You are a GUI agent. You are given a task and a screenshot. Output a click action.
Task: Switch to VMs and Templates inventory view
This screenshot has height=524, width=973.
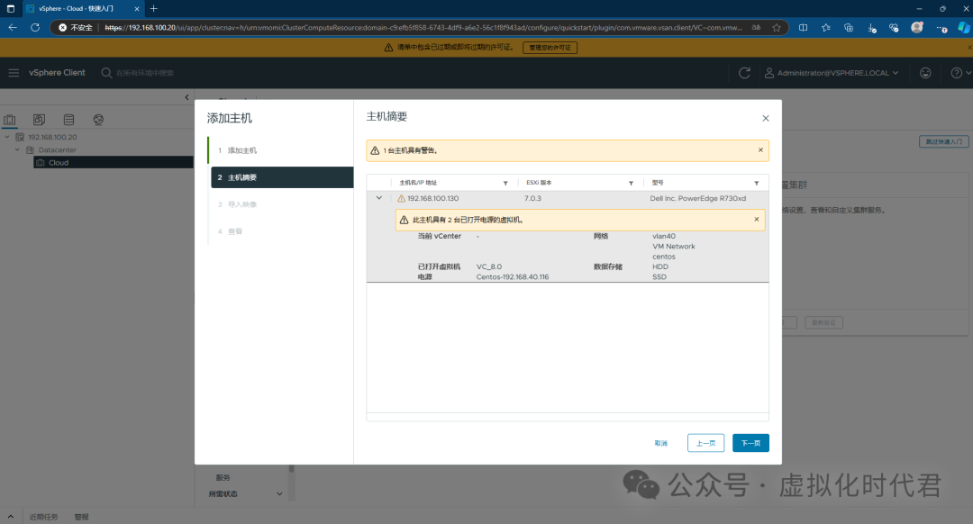39,120
